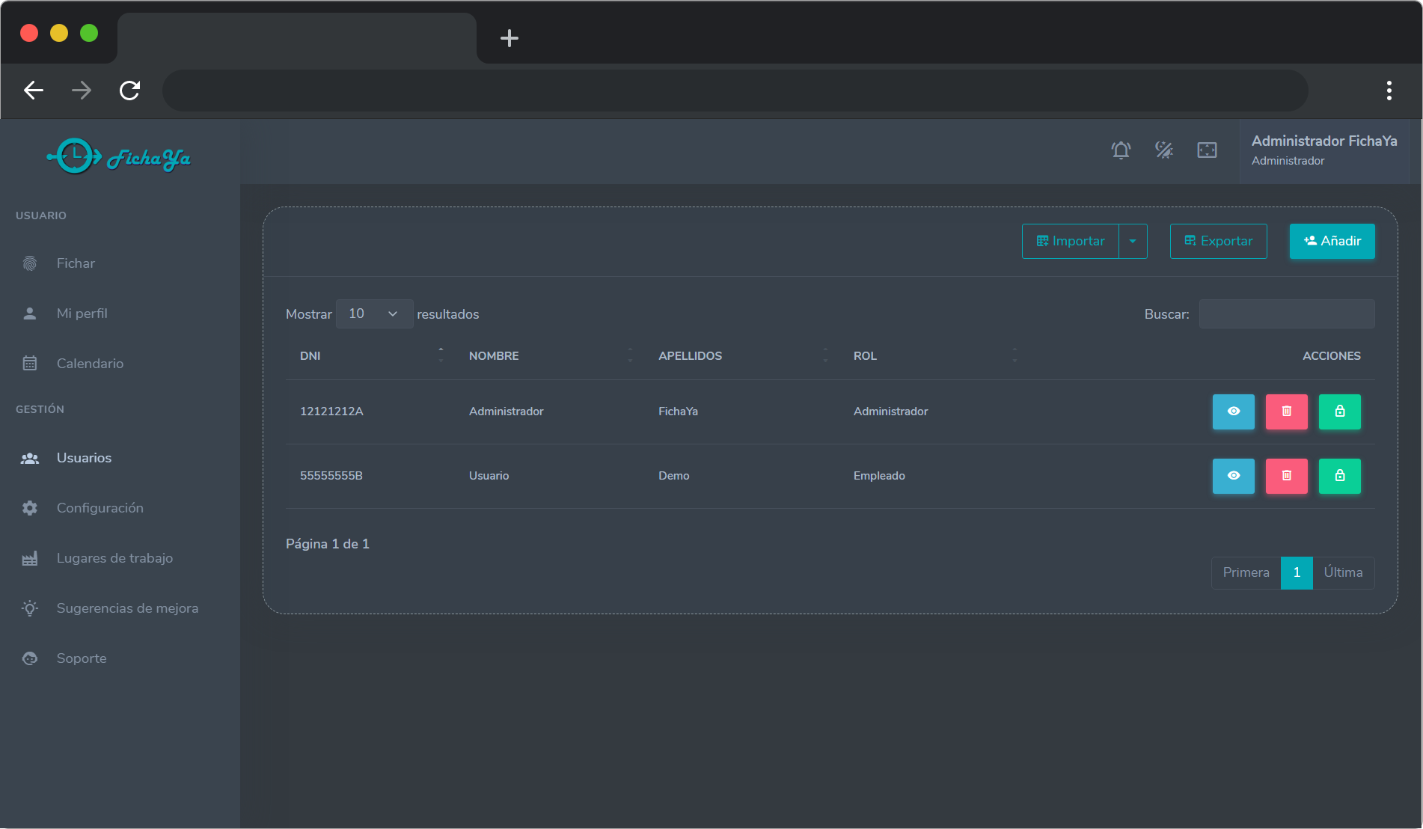Delete the Usuario Demo row
Image resolution: width=1423 pixels, height=829 pixels.
pos(1286,476)
